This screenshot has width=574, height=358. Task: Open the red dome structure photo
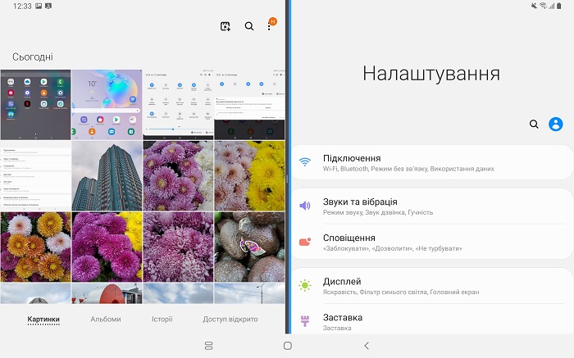pyautogui.click(x=107, y=293)
